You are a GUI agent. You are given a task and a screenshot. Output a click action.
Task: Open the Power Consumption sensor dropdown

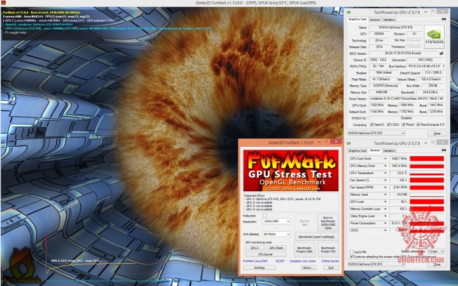[385, 223]
